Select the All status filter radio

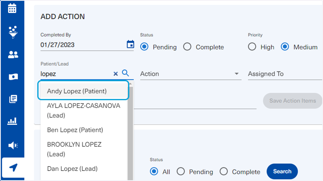(154, 171)
